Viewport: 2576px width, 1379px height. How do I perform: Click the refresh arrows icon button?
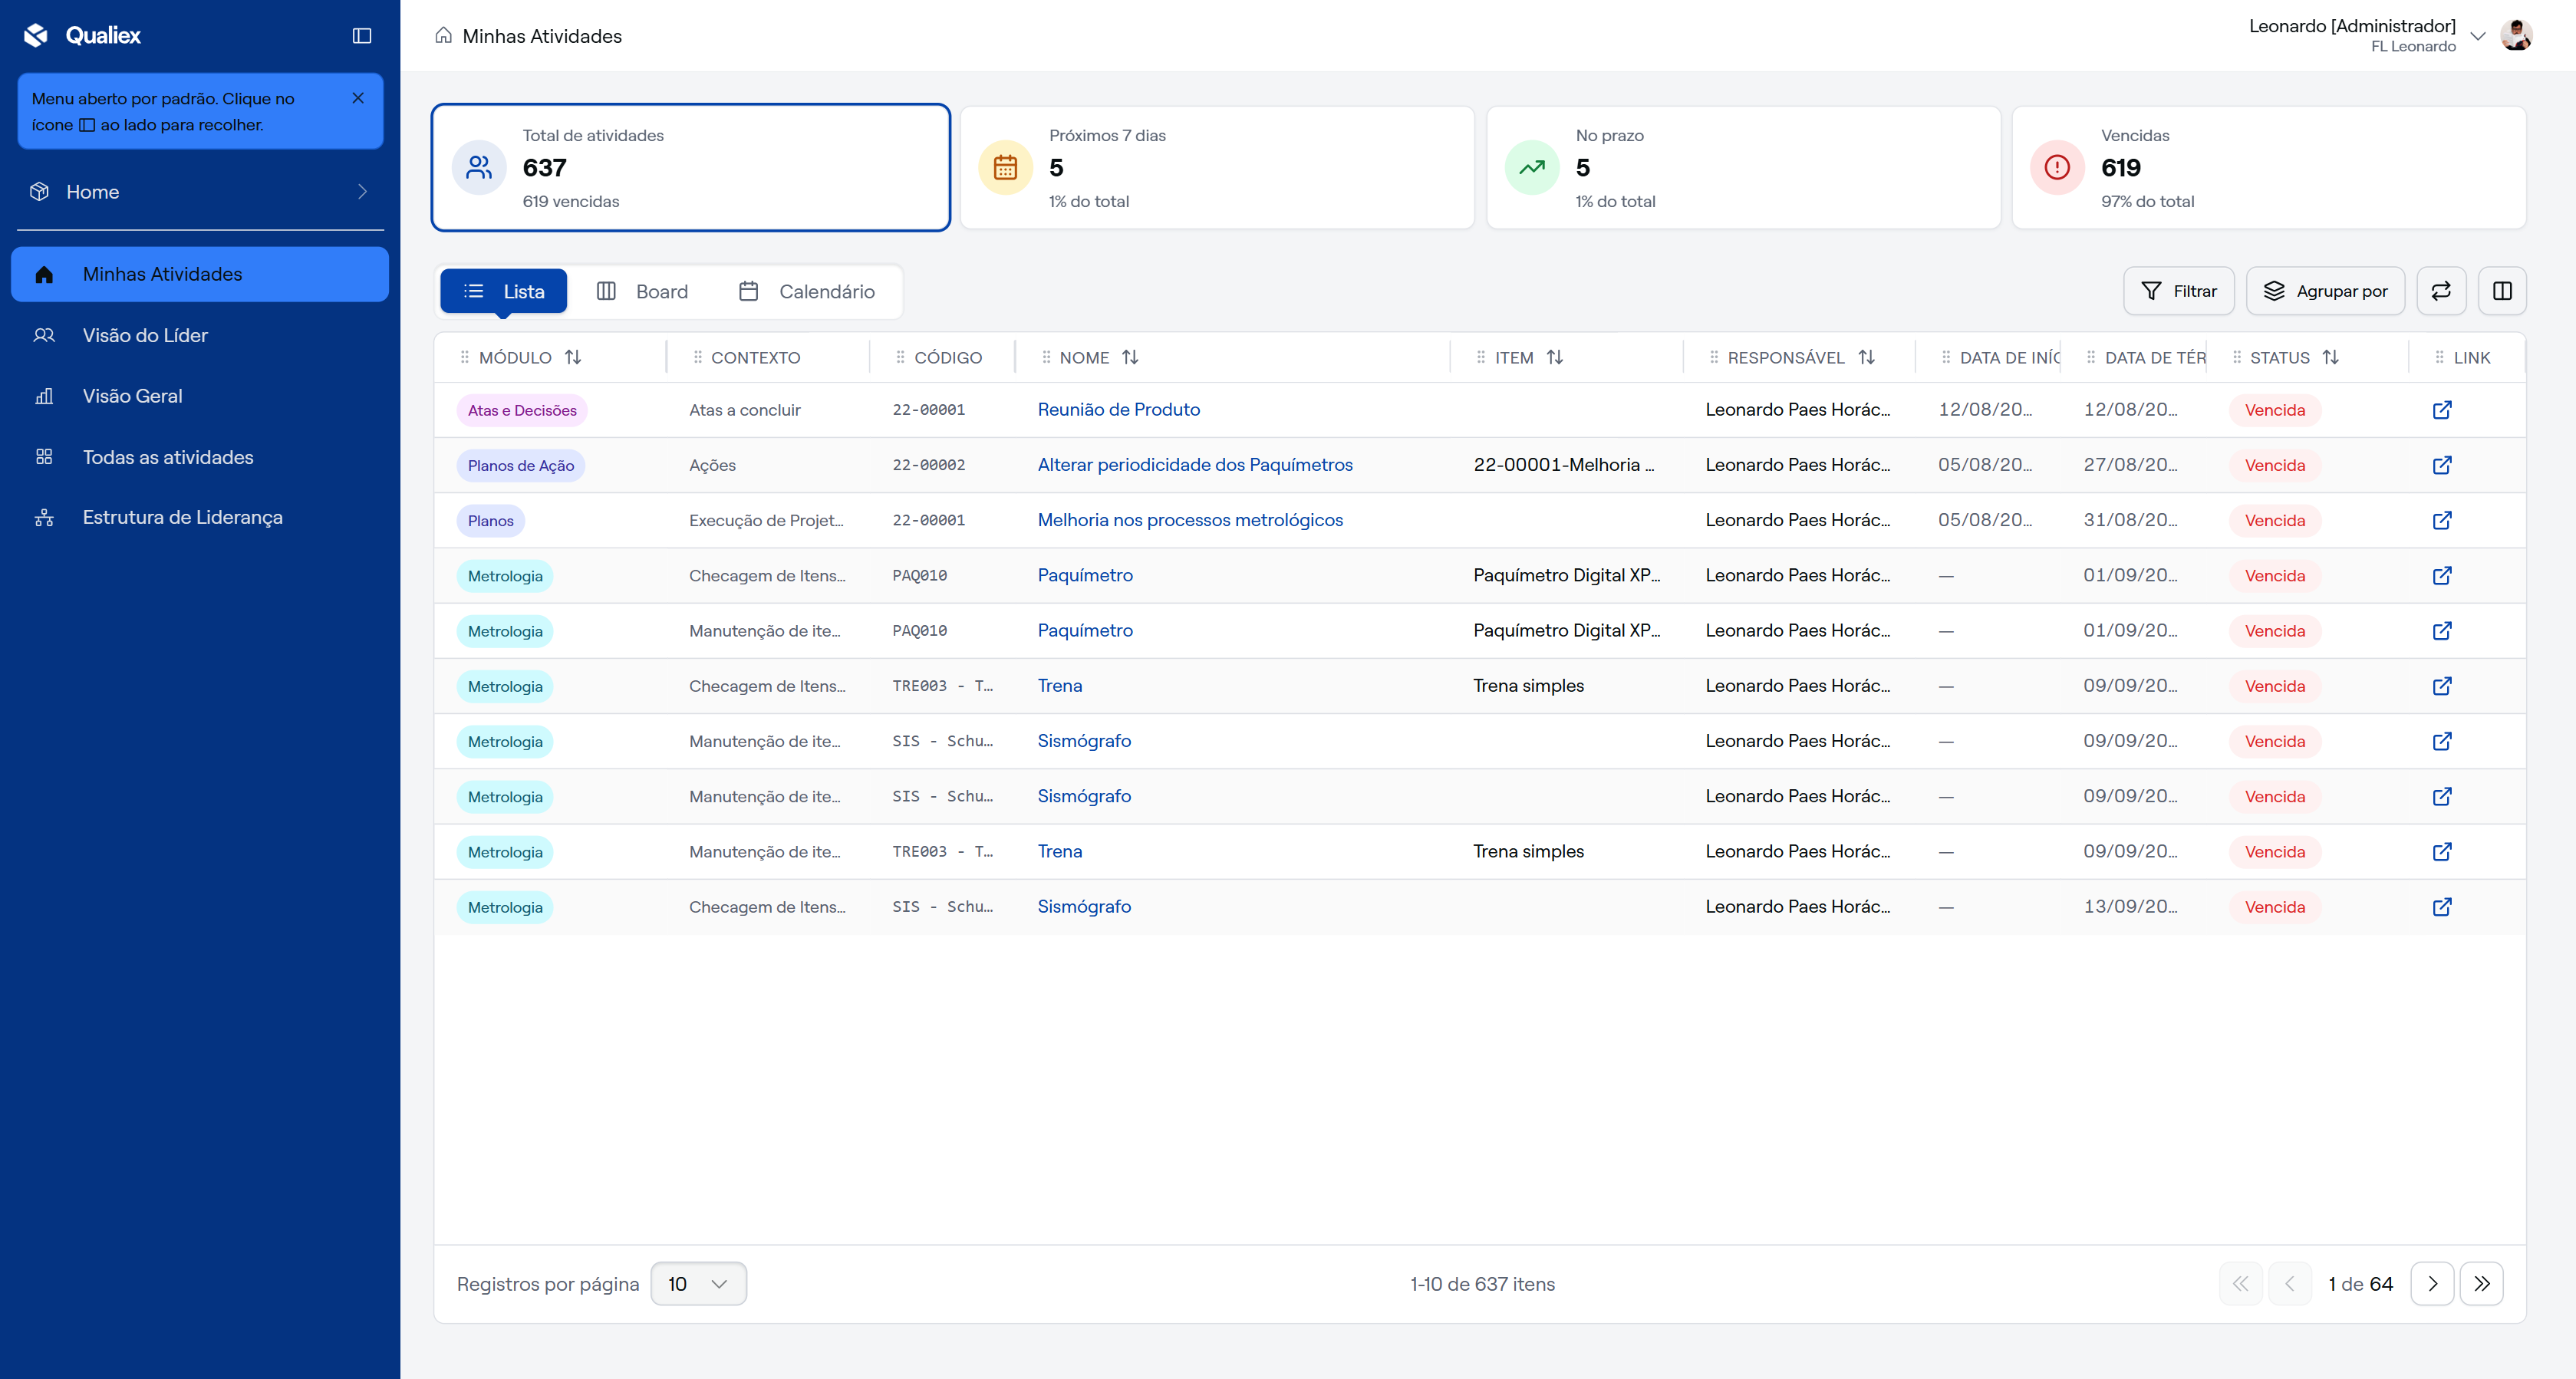point(2441,291)
